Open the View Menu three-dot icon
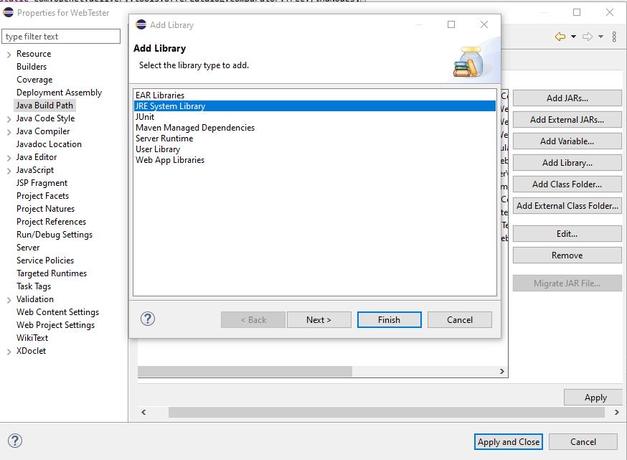Image resolution: width=627 pixels, height=460 pixels. point(614,37)
